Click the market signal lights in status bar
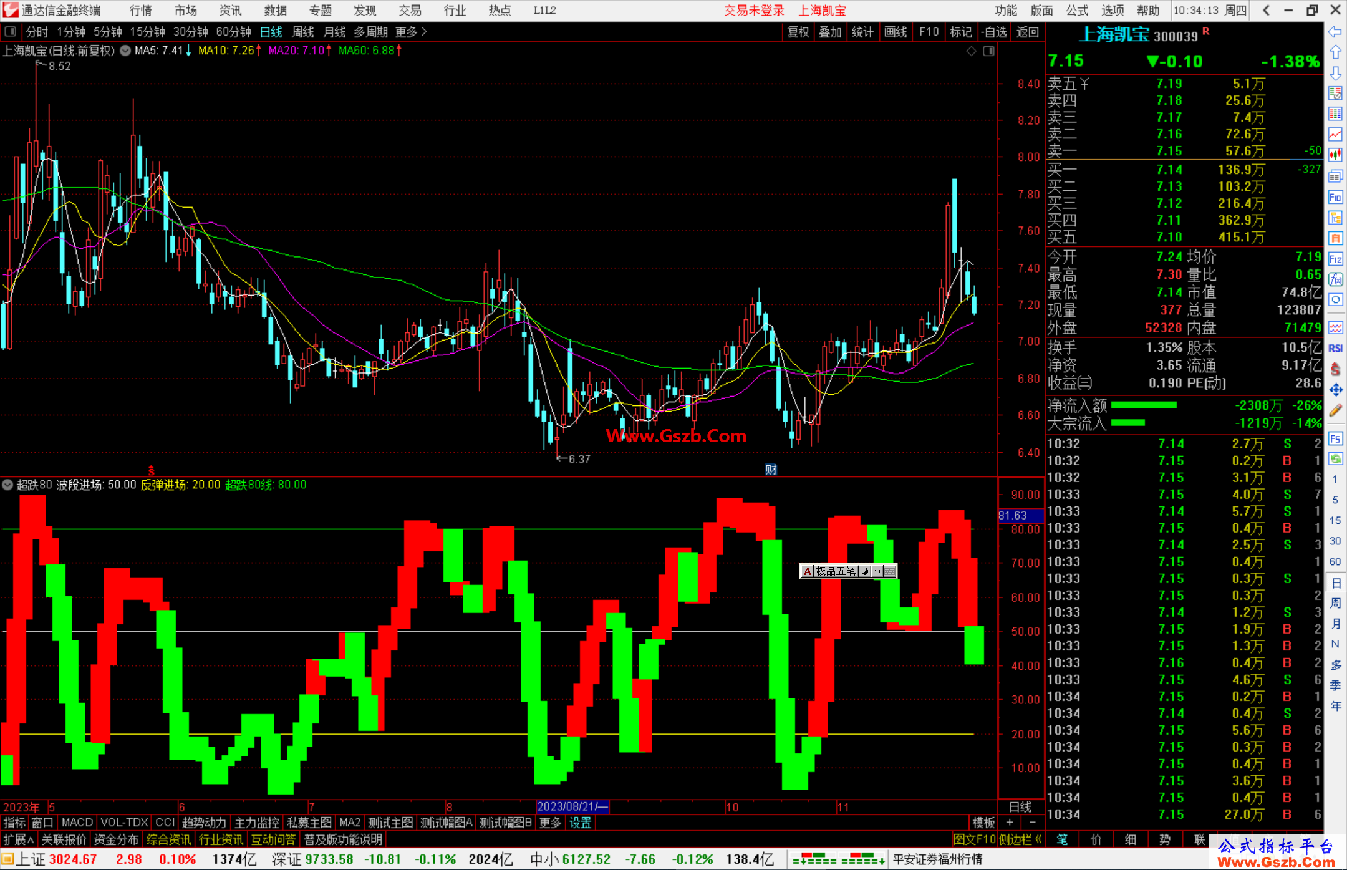This screenshot has height=870, width=1347. pyautogui.click(x=838, y=859)
